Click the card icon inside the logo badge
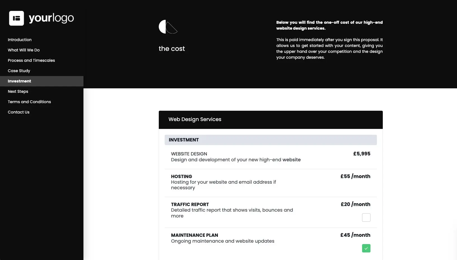 point(17,18)
